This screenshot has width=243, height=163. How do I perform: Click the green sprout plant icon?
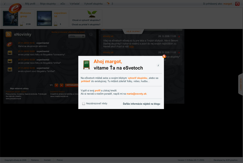click(92, 14)
